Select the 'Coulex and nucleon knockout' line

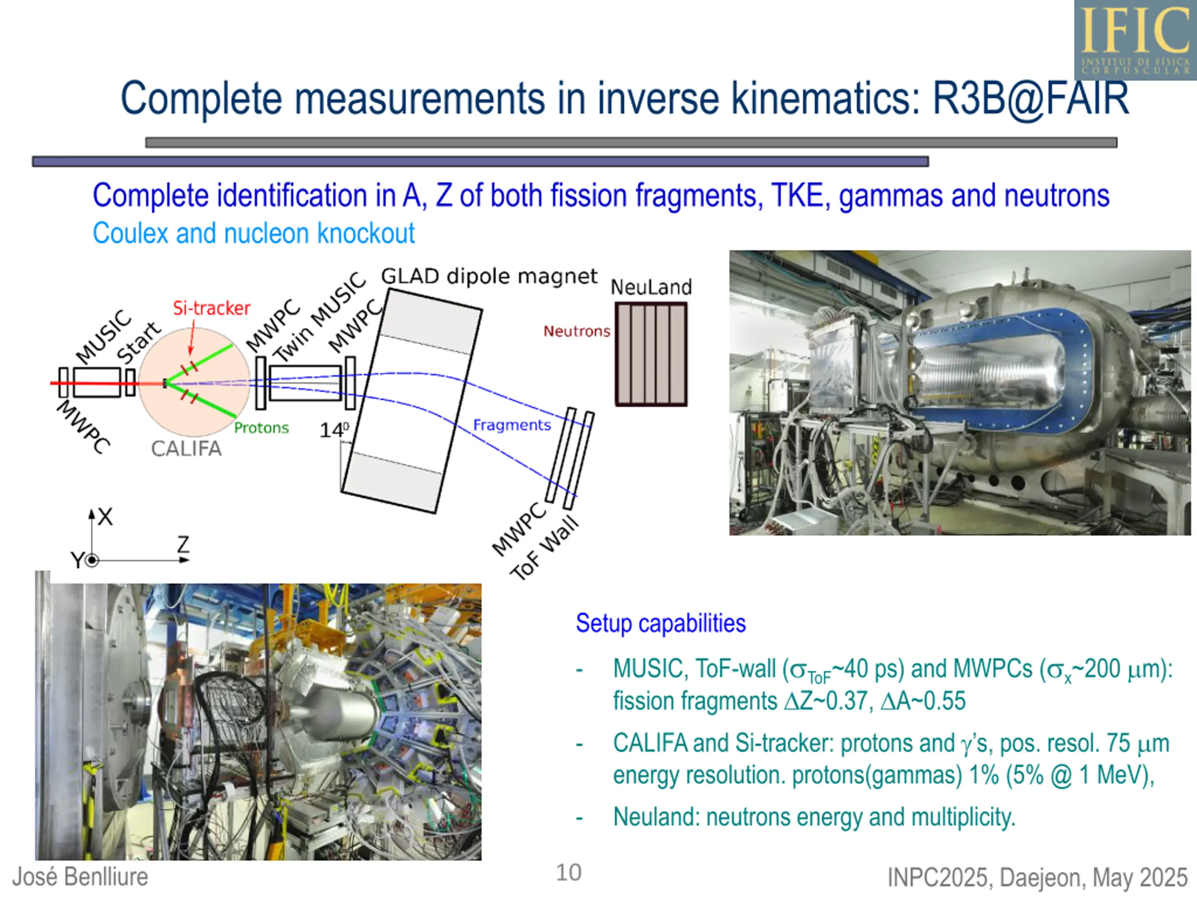click(253, 234)
